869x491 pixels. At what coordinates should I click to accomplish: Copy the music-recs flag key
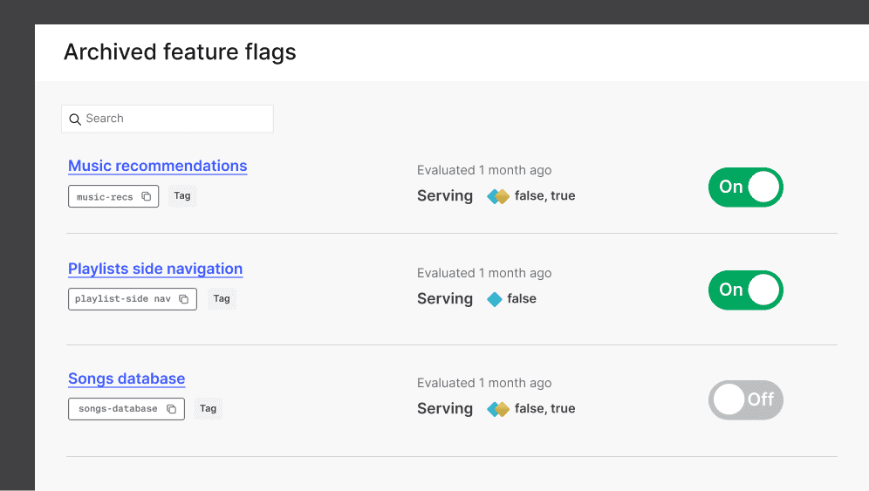click(x=147, y=197)
